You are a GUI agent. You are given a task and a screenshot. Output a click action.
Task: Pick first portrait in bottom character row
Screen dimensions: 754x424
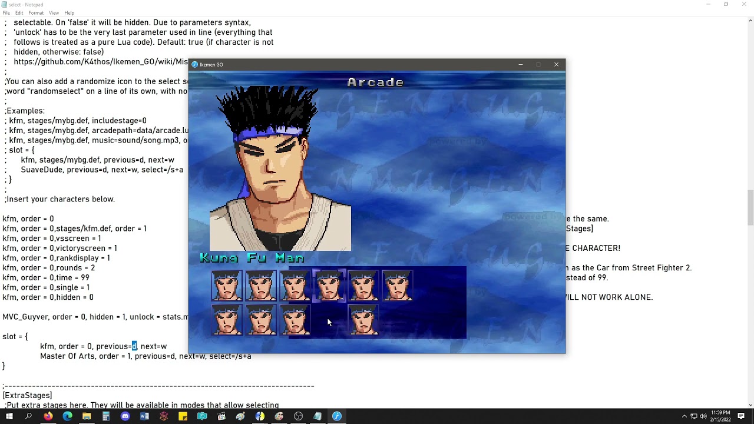227,320
